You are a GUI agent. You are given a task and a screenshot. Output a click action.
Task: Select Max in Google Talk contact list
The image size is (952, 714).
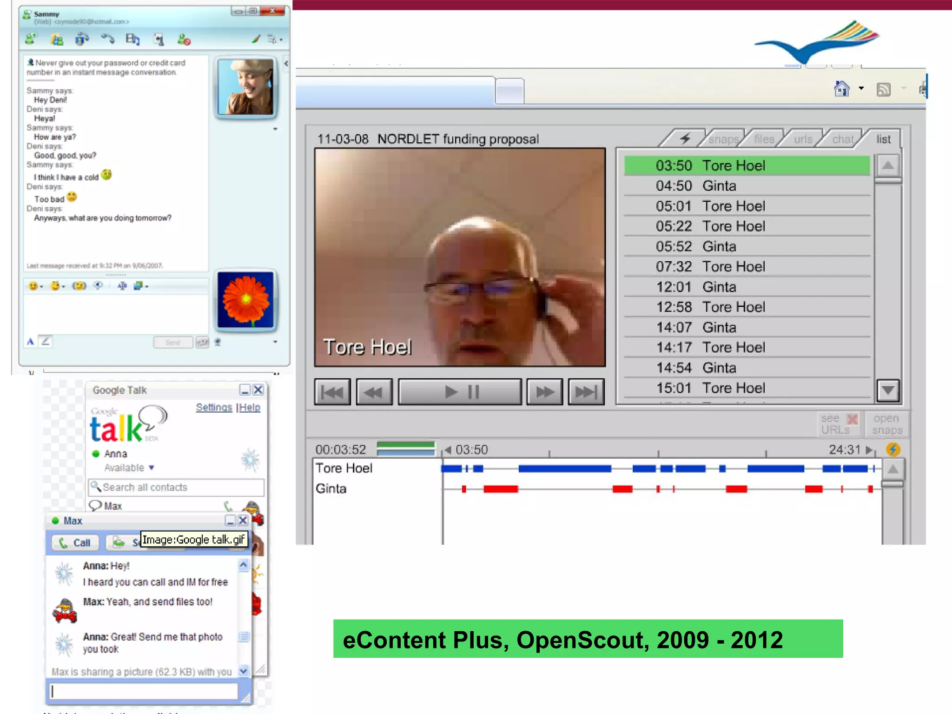coord(113,506)
